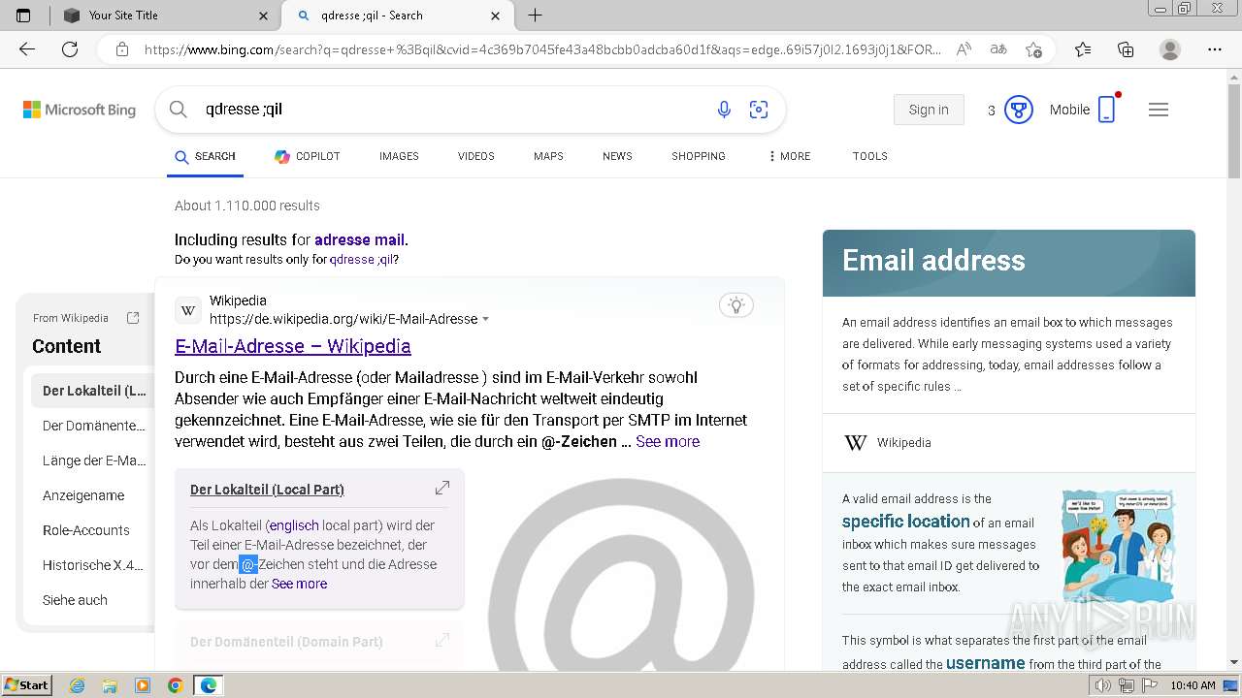This screenshot has height=698, width=1242.
Task: Open the Collections icon
Action: (1126, 49)
